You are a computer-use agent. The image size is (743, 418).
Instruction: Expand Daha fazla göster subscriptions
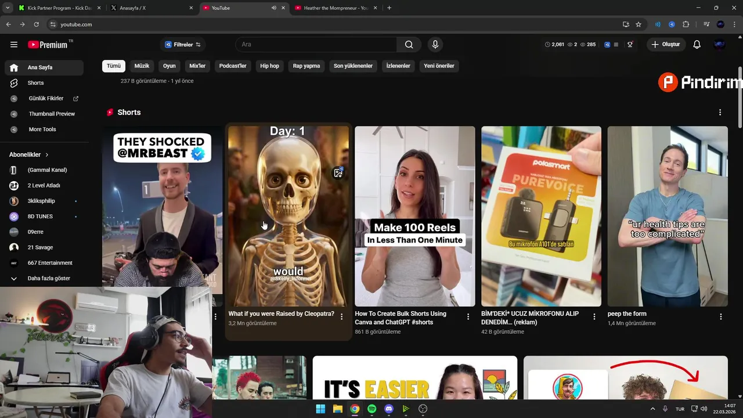point(44,278)
